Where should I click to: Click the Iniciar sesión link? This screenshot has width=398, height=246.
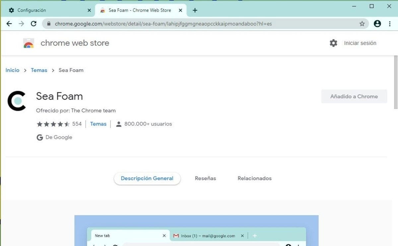(360, 43)
